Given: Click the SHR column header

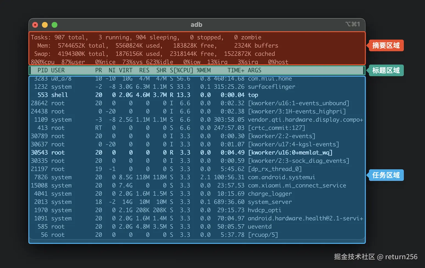Looking at the screenshot, I should click(x=161, y=70).
